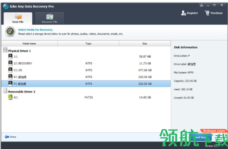This screenshot has height=149, width=228.
Task: Click the Capacity: 222.05 GB info
Action: 185,81
